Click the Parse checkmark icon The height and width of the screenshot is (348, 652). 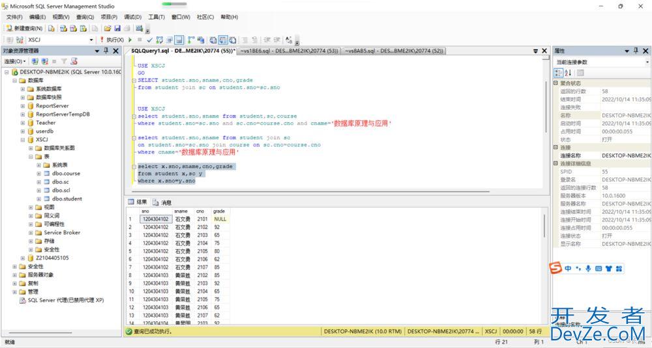pos(150,40)
